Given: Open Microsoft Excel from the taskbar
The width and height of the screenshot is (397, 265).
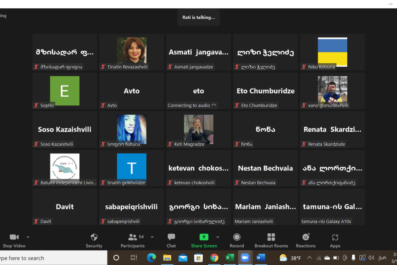Looking at the screenshot, I should point(229,258).
